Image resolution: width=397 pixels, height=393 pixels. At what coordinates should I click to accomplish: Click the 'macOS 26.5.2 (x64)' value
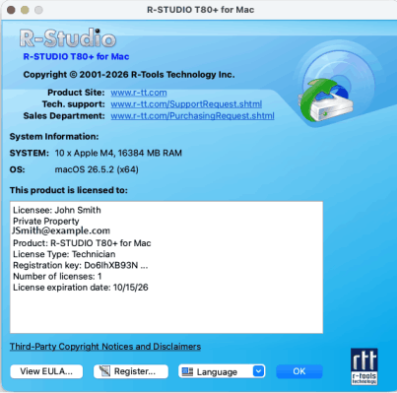(97, 169)
